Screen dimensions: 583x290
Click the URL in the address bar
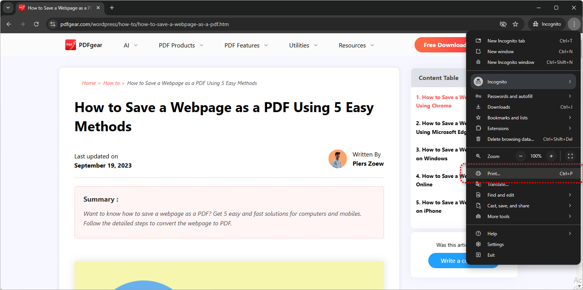pyautogui.click(x=145, y=24)
